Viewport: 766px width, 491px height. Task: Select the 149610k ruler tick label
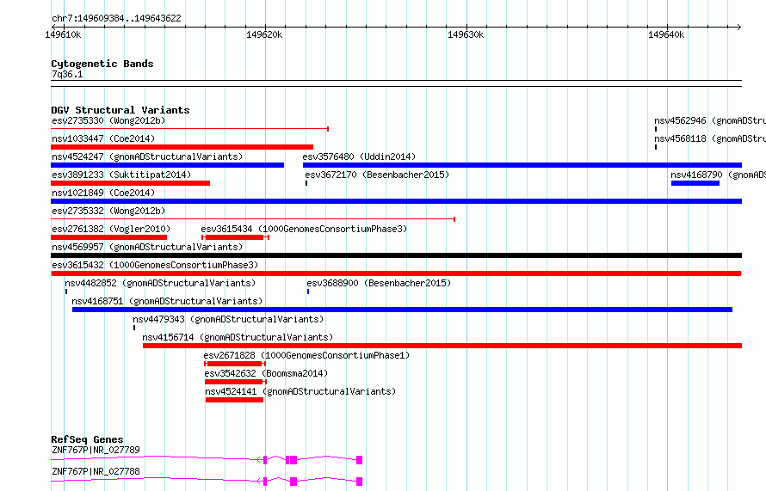tap(63, 34)
